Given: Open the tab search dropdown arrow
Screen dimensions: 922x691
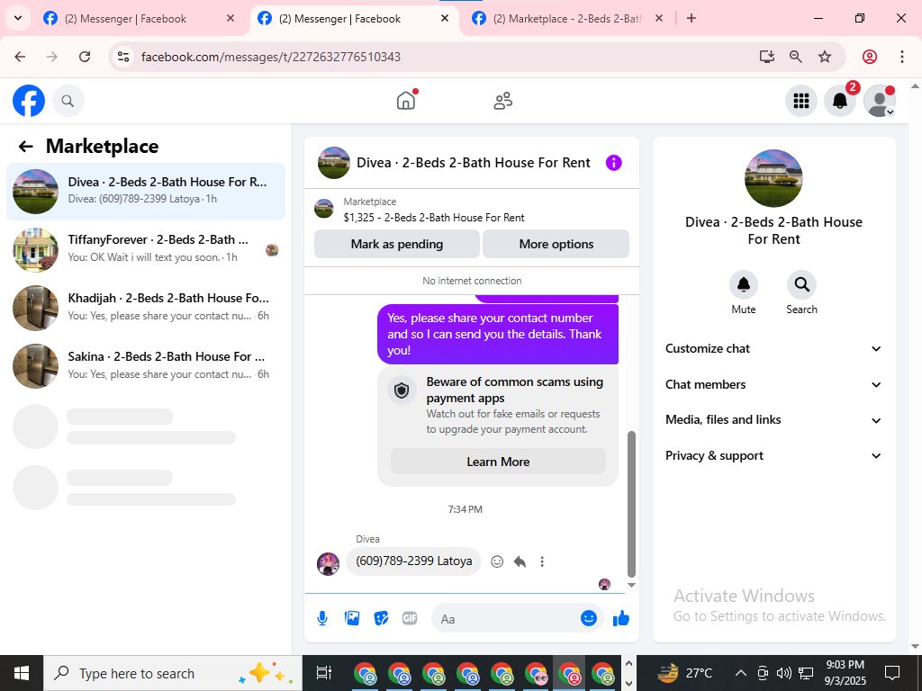Looking at the screenshot, I should [18, 18].
